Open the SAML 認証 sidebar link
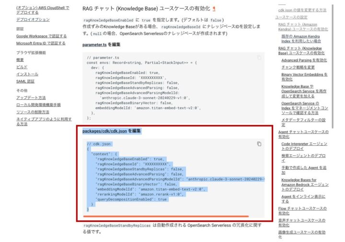The image size is (345, 242). tap(25, 81)
